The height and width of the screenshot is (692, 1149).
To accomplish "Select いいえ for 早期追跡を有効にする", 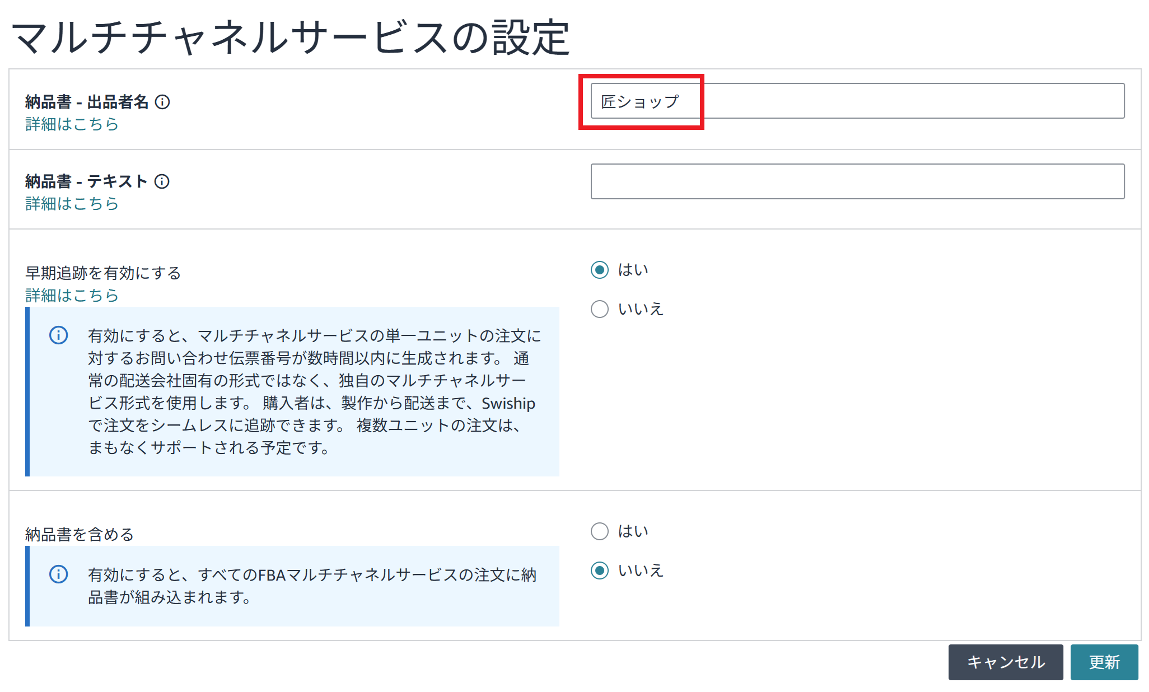I will click(x=600, y=309).
